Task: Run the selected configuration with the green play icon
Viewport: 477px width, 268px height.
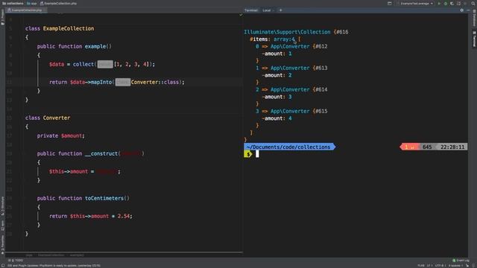Action: (439, 3)
